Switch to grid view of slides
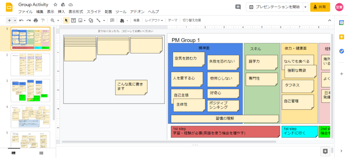This screenshot has width=348, height=158. click(x=41, y=153)
